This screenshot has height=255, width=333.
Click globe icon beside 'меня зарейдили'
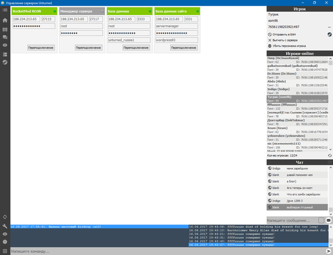tap(270, 168)
